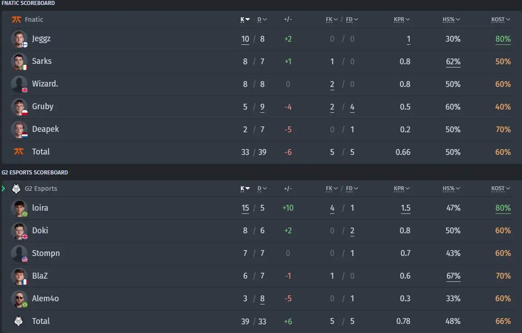Click the Fnatic team logo in header
The image size is (522, 333).
[x=16, y=19]
